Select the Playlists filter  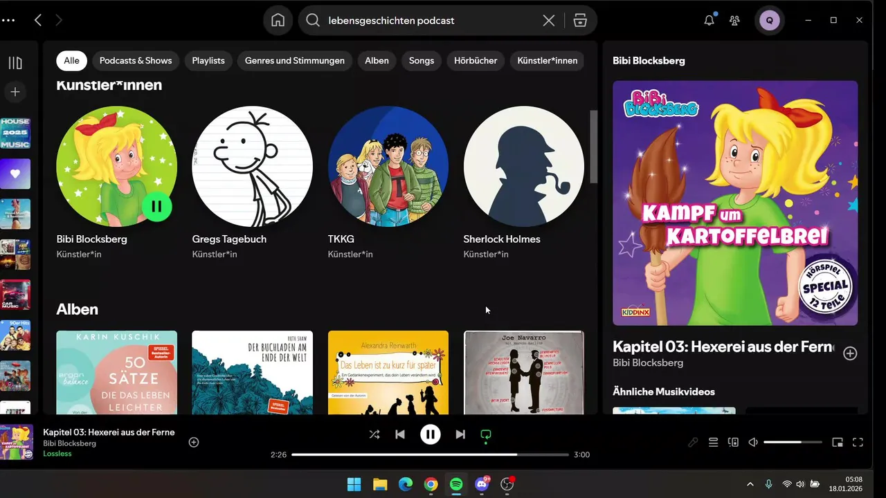(208, 60)
